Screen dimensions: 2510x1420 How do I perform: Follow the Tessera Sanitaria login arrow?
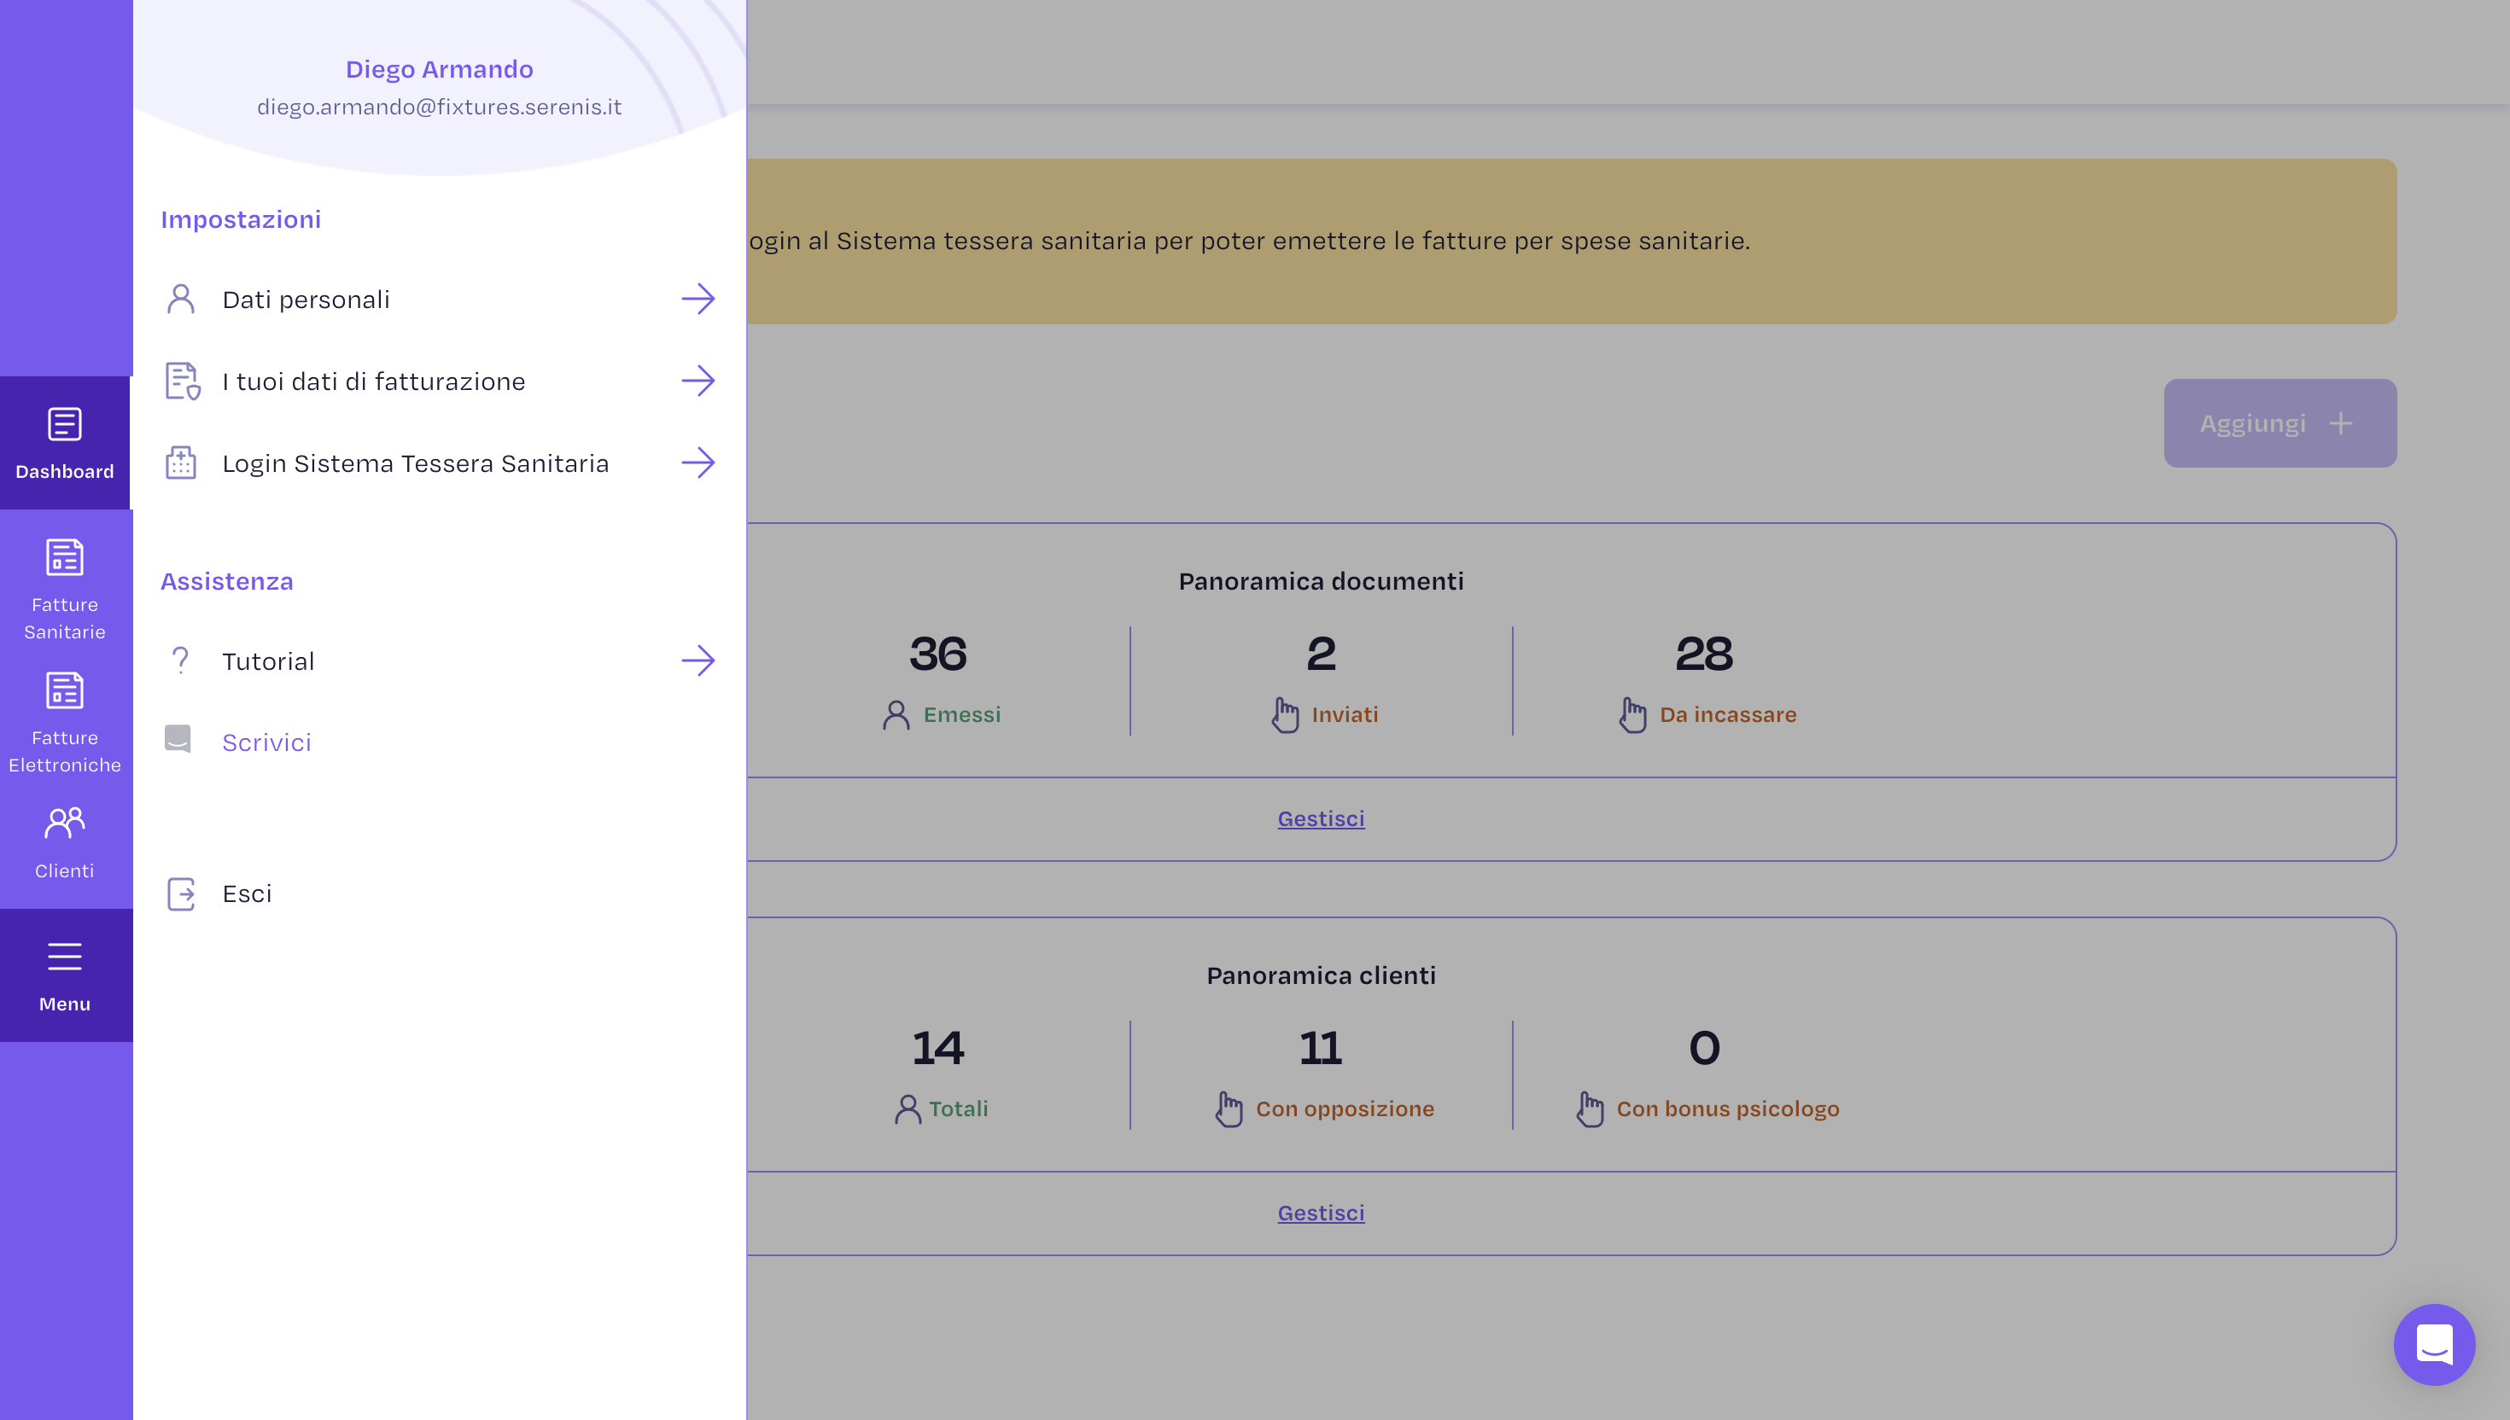click(698, 463)
